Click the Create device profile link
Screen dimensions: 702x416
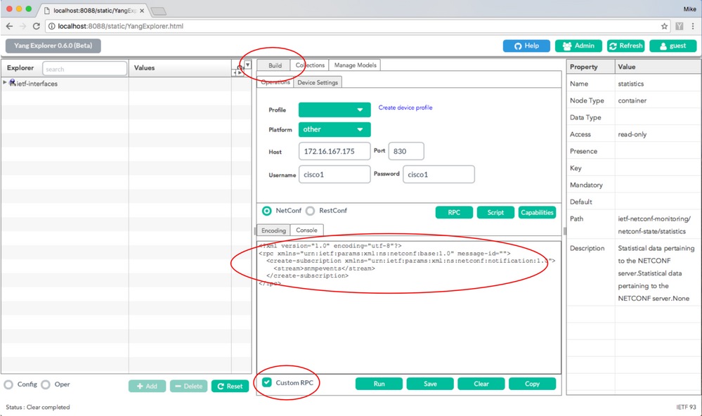point(405,108)
